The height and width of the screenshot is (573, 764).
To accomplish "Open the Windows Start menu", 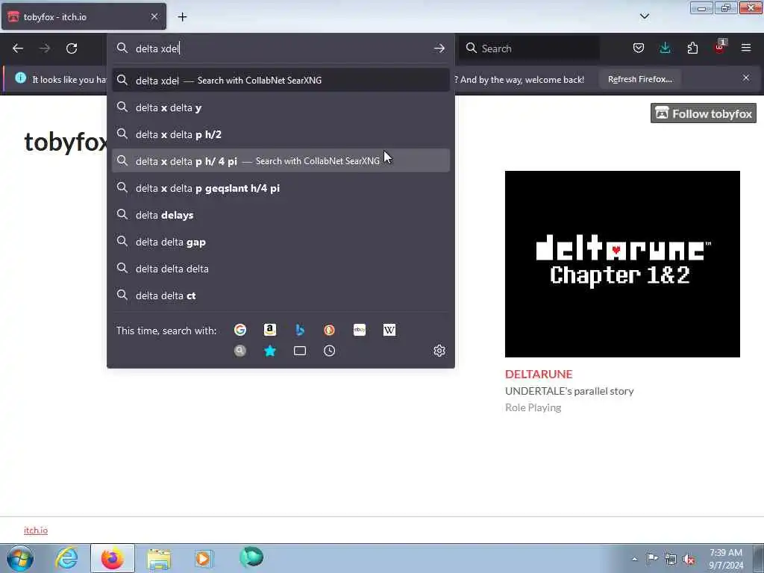I will 20,558.
